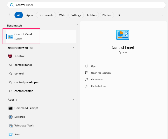Open the Control web result with game icon

click(x=41, y=56)
